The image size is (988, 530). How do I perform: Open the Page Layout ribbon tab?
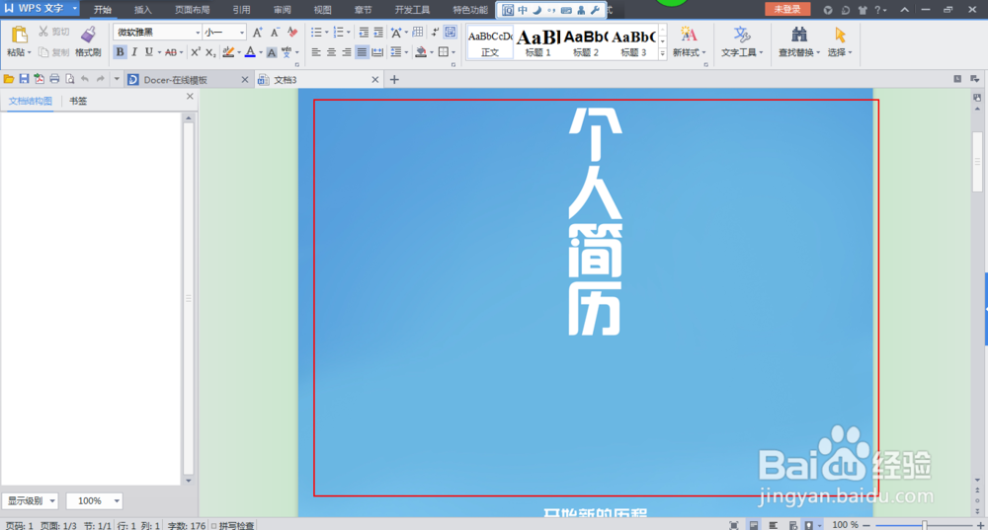(x=193, y=10)
